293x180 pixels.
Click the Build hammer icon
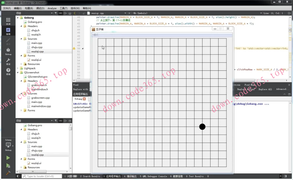tap(8, 173)
